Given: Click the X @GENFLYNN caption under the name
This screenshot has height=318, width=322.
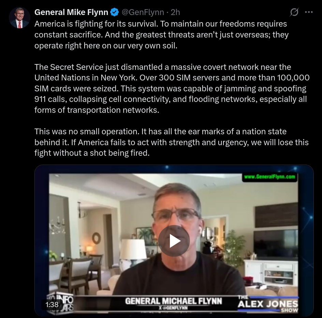Looking at the screenshot, I should 173,308.
